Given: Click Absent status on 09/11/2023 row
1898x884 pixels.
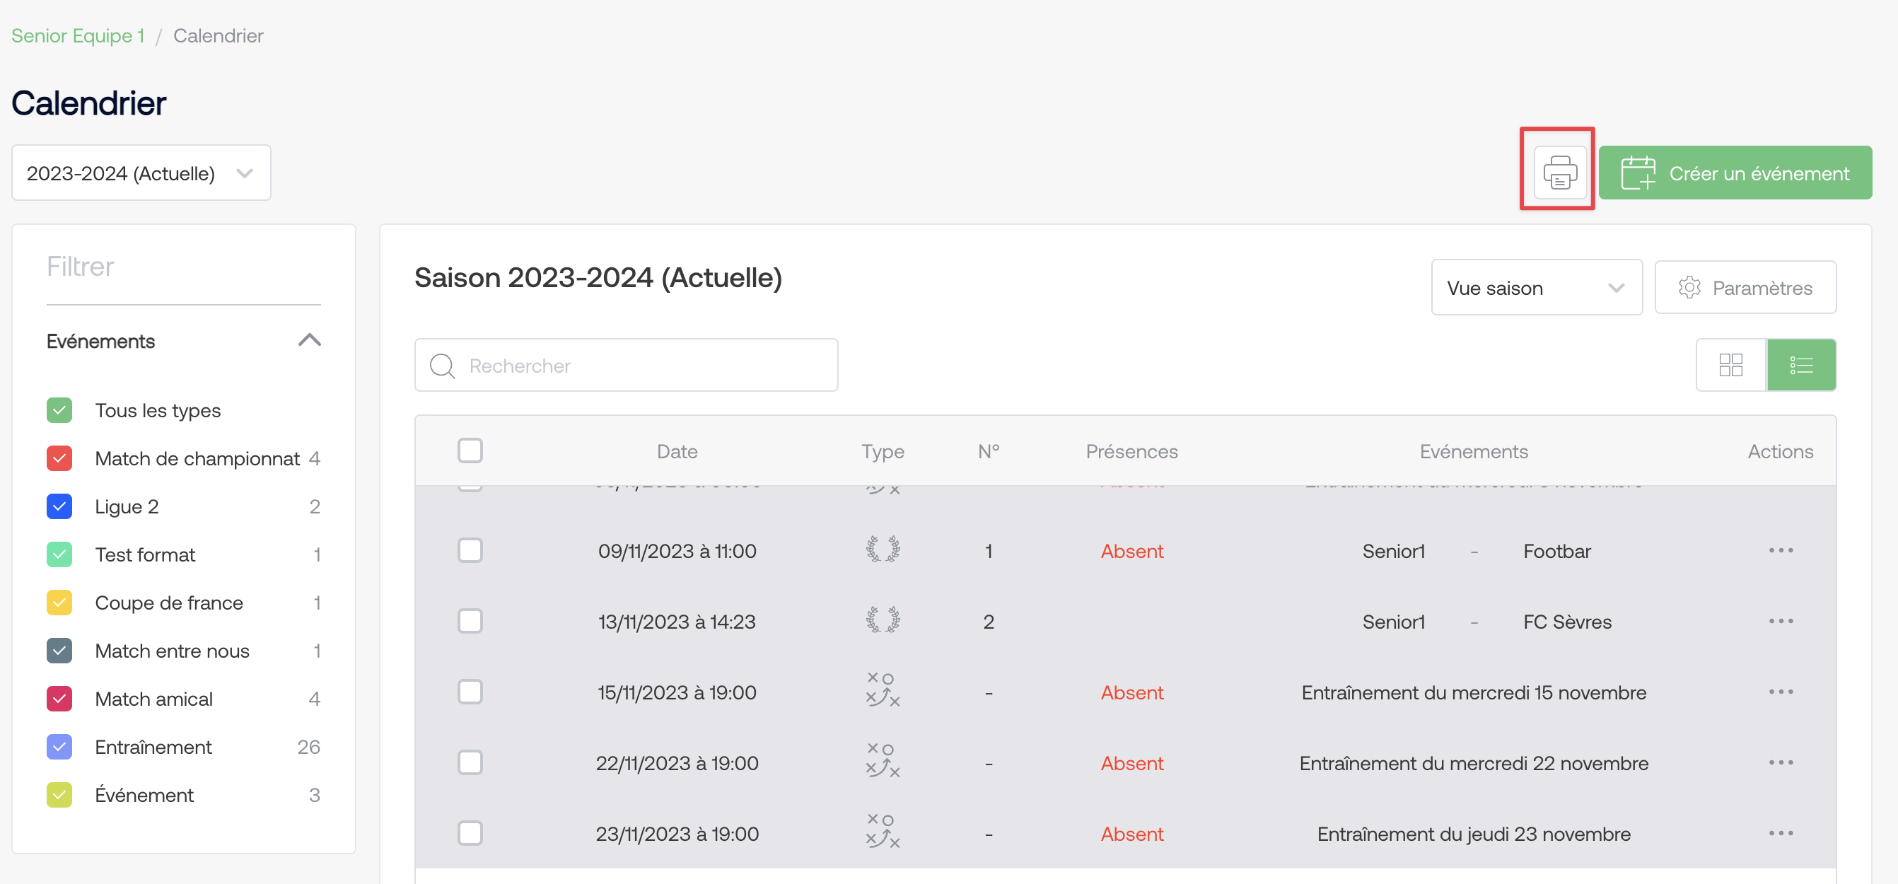Looking at the screenshot, I should (x=1131, y=551).
